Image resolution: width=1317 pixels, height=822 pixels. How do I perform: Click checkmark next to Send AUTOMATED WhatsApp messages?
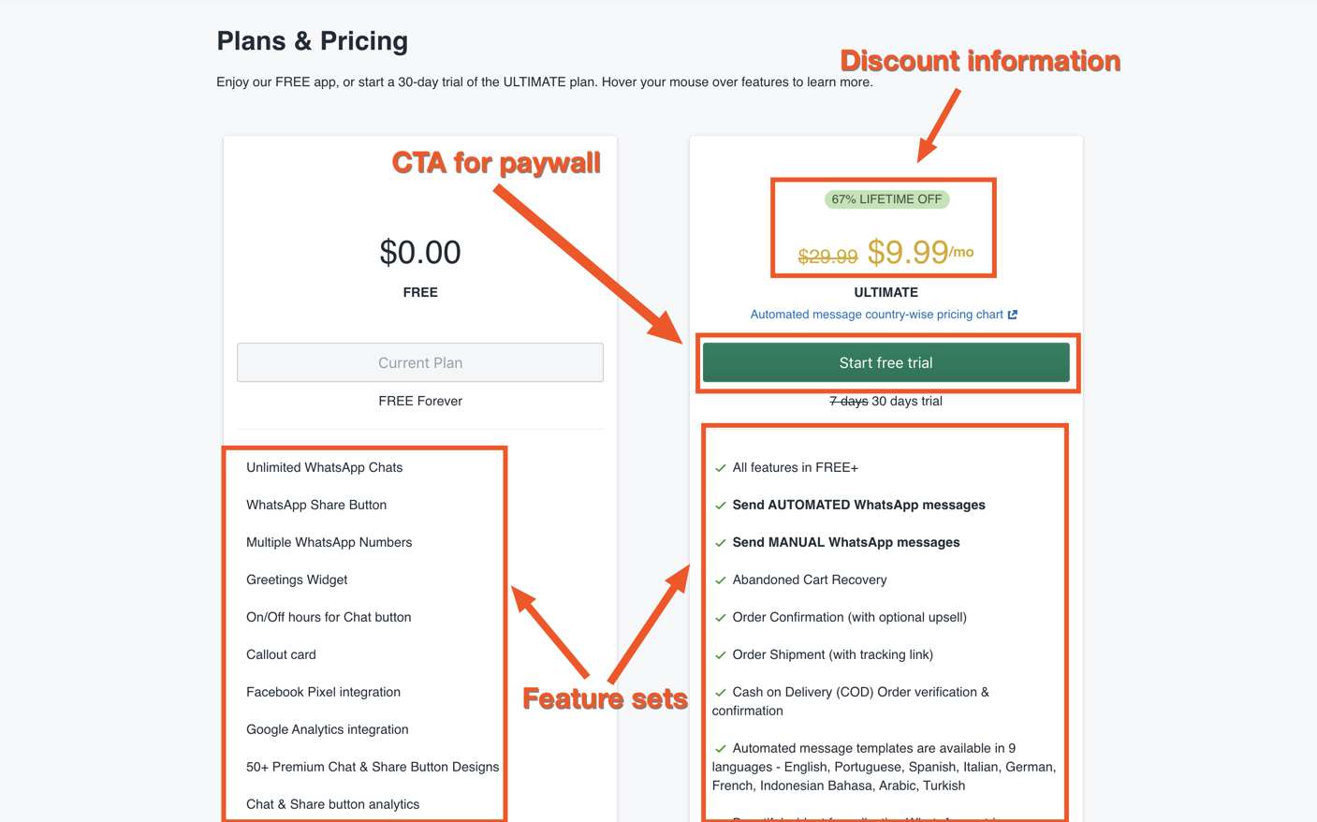(x=720, y=506)
